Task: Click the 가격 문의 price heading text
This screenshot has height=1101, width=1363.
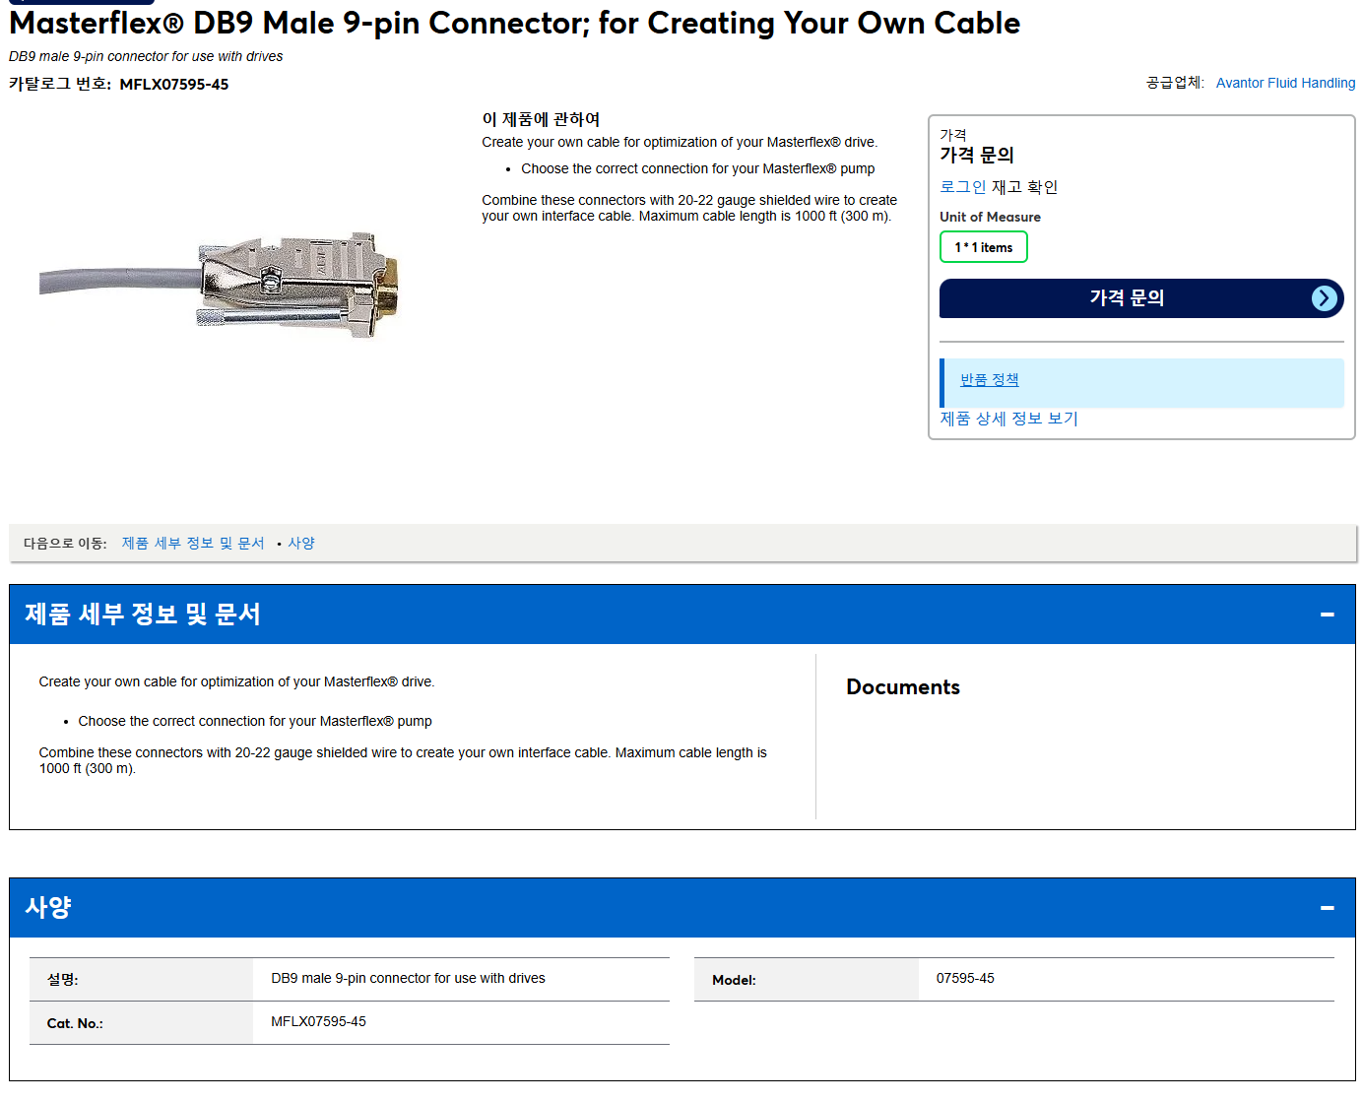Action: tap(977, 155)
